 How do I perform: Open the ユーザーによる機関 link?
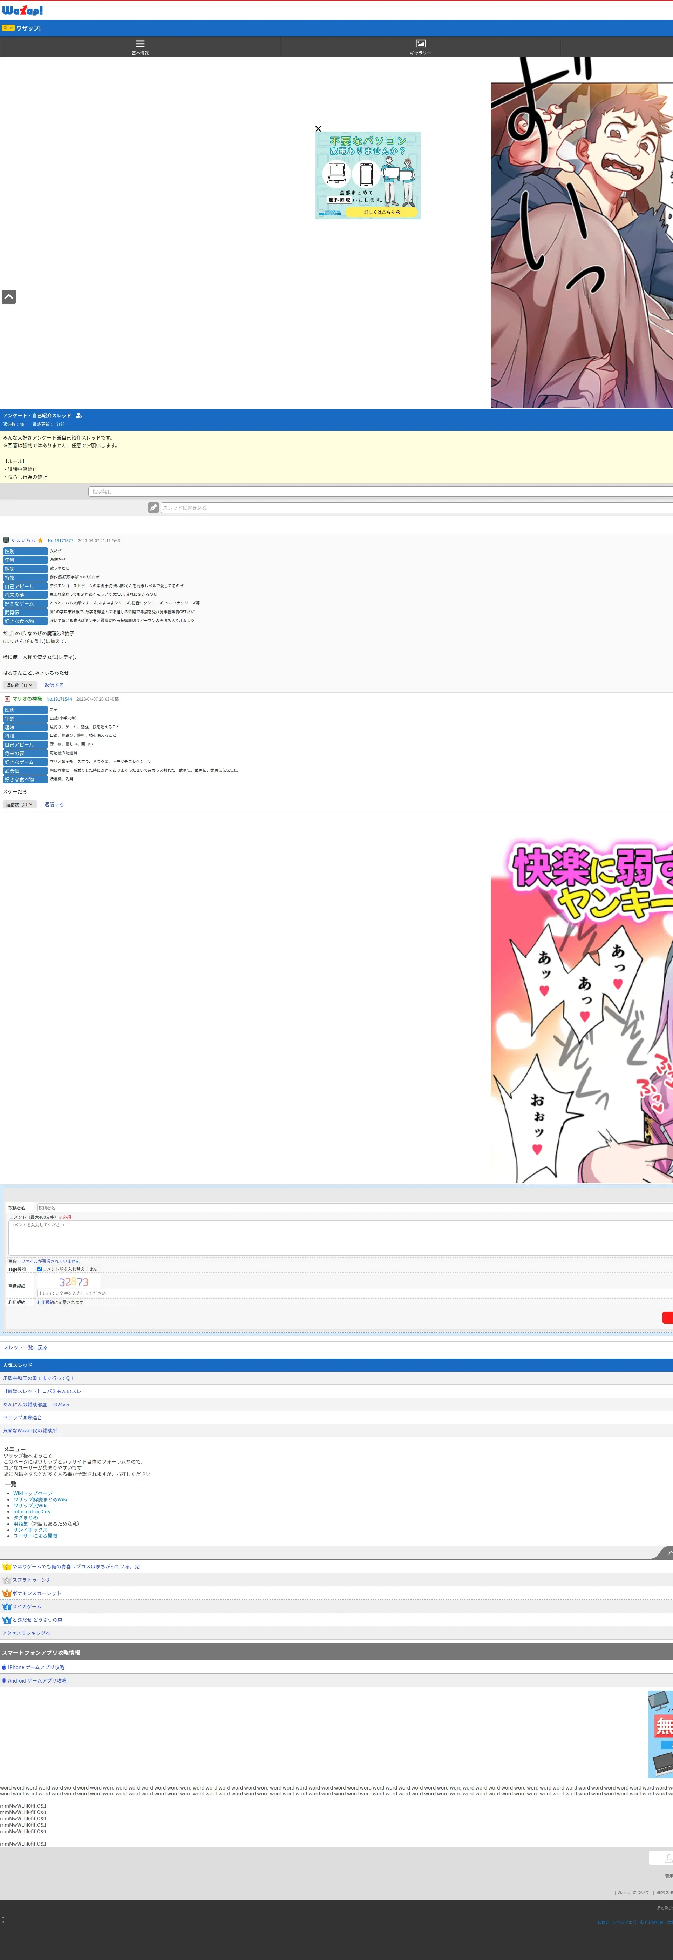35,1536
